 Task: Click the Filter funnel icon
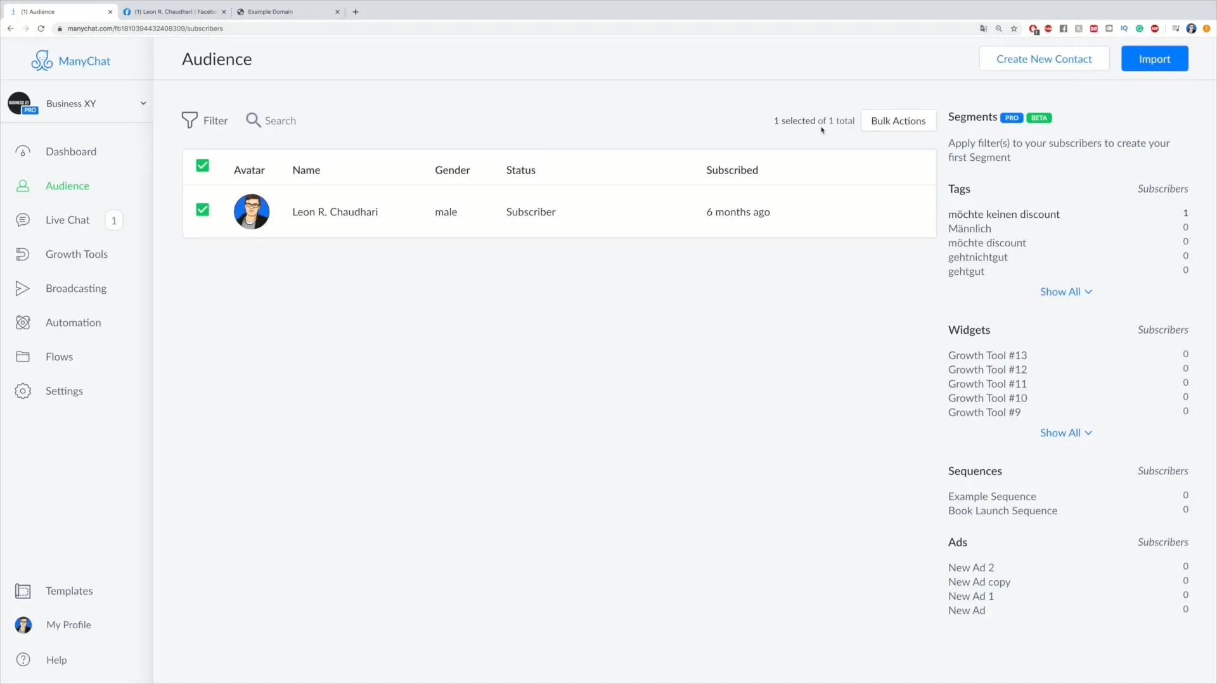190,120
